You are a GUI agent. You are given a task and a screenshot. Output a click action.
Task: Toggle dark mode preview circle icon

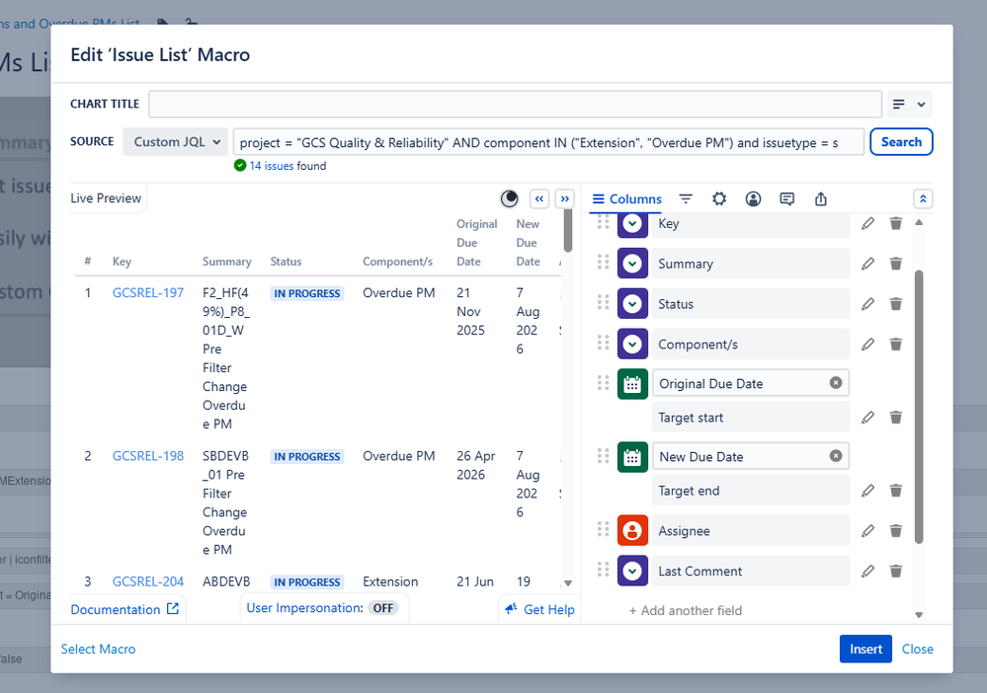[x=509, y=198]
